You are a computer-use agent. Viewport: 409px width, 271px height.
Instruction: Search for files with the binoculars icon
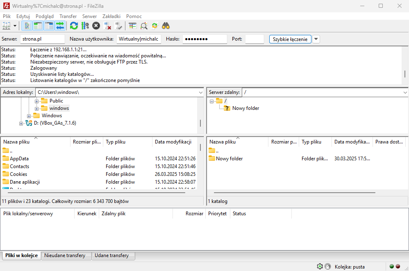click(x=166, y=26)
